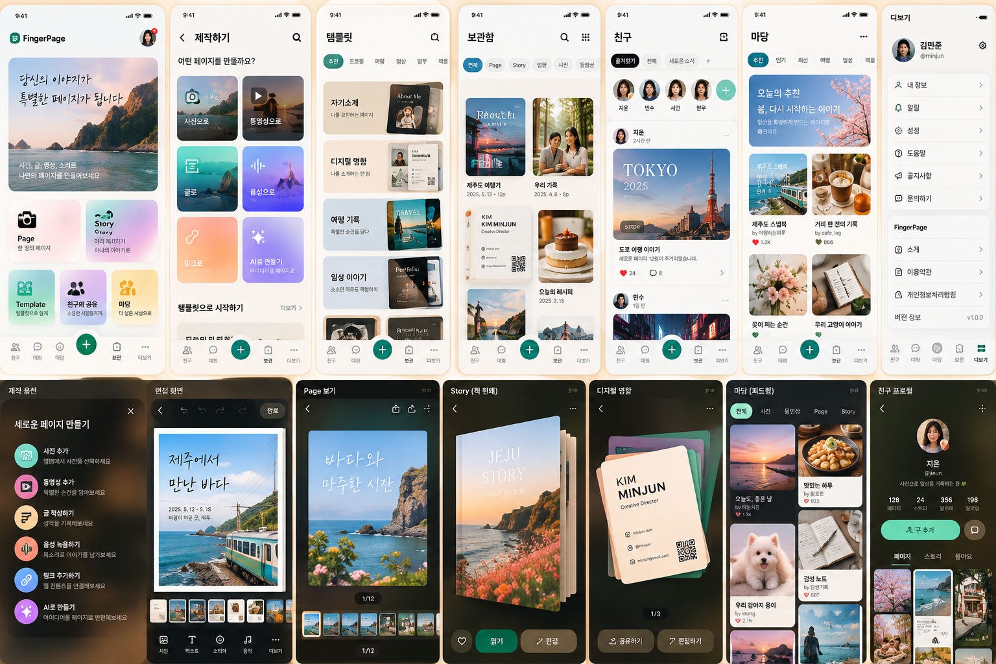Select the 텍스트 tool in the edit screen
The width and height of the screenshot is (996, 664).
click(192, 644)
